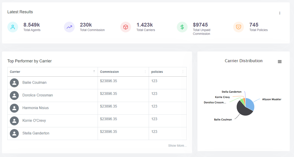Screen dimensions: 294x157
Task: Click Dorolice Crossman name in table
Action: [38, 95]
